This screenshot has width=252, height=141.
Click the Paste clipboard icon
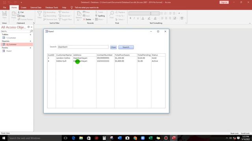(14, 14)
